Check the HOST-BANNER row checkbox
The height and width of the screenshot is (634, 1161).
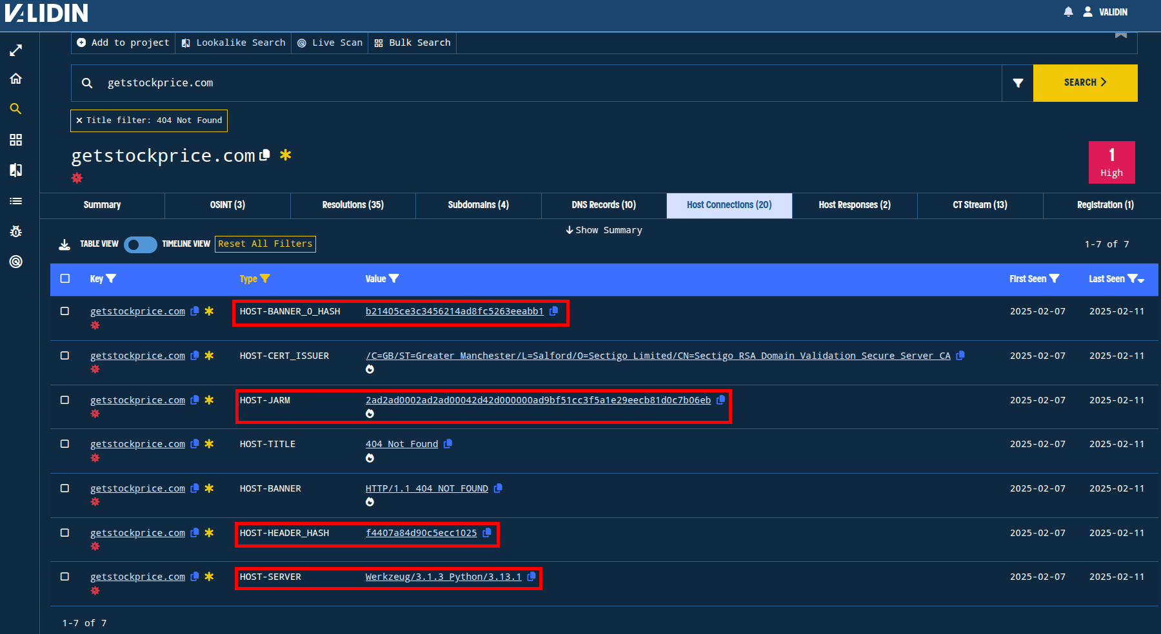64,488
